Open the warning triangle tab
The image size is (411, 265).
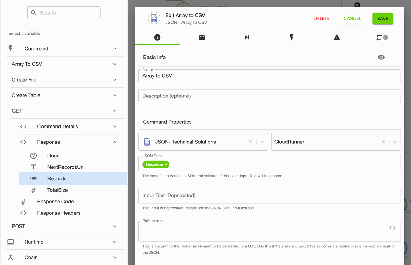click(337, 37)
